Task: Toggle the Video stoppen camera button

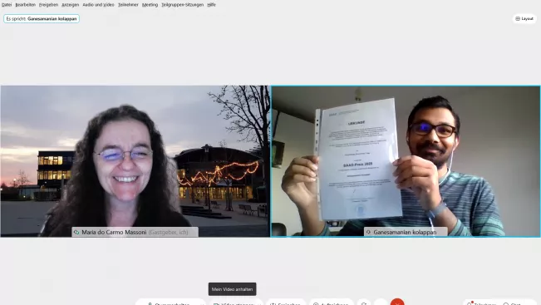Action: 234,303
